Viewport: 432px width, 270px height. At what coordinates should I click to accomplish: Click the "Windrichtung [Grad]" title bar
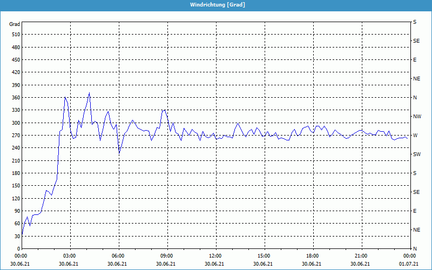point(216,5)
